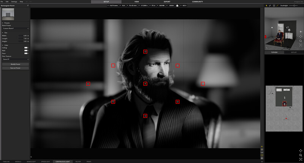
Task: Select the light stand right of the model
Action: point(290,109)
